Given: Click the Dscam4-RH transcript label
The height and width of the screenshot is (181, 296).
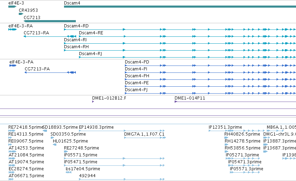Looking at the screenshot, I should [x=76, y=47].
